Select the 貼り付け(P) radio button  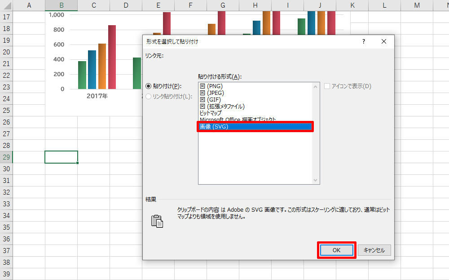coord(148,86)
